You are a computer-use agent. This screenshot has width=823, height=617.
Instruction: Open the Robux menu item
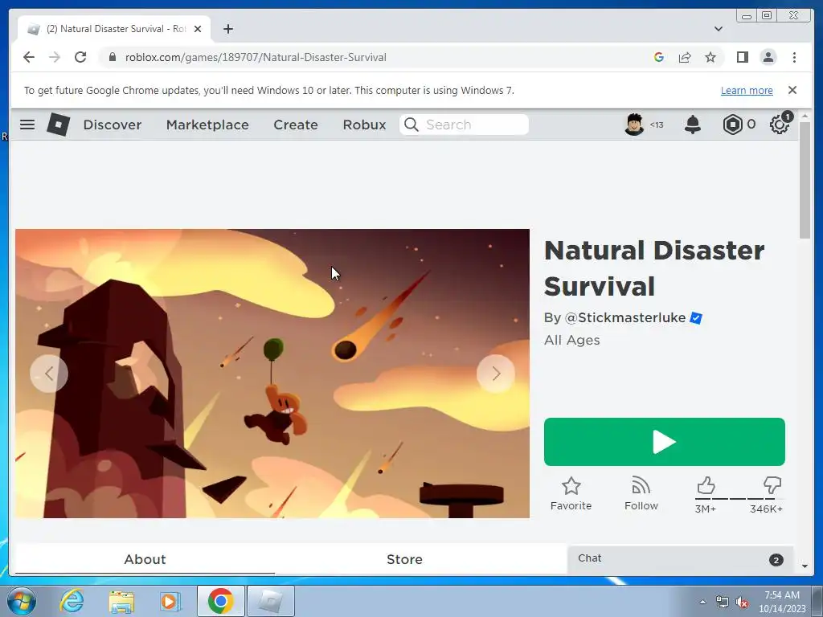pyautogui.click(x=364, y=125)
